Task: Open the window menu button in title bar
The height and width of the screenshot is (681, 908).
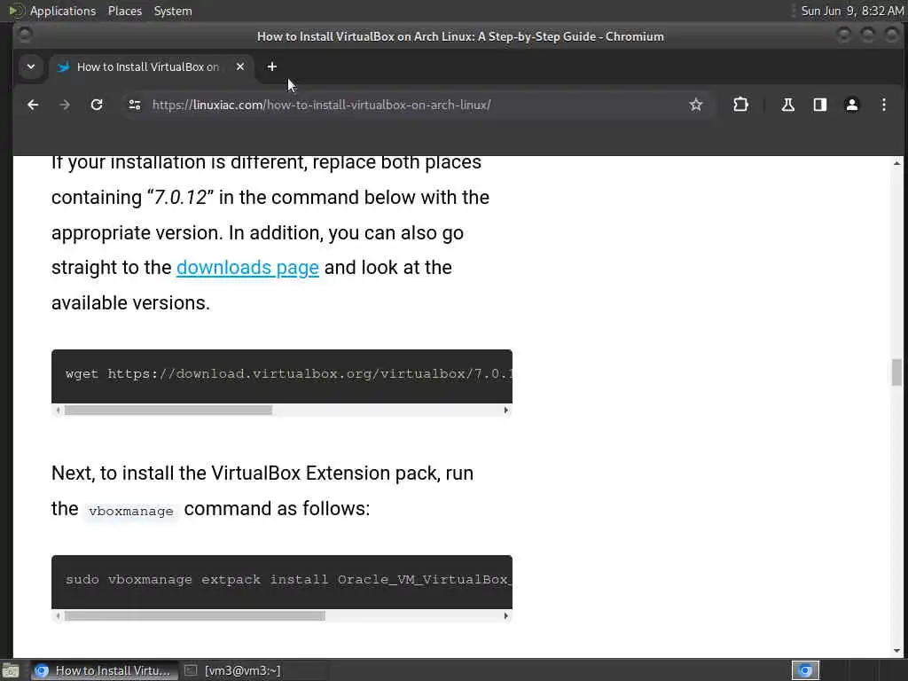Action: point(24,35)
